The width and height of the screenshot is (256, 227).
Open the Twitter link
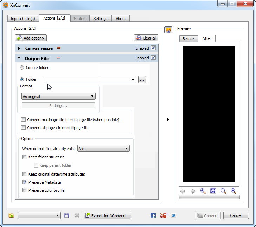tap(173, 215)
